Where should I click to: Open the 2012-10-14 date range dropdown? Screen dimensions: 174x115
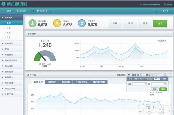point(144,75)
